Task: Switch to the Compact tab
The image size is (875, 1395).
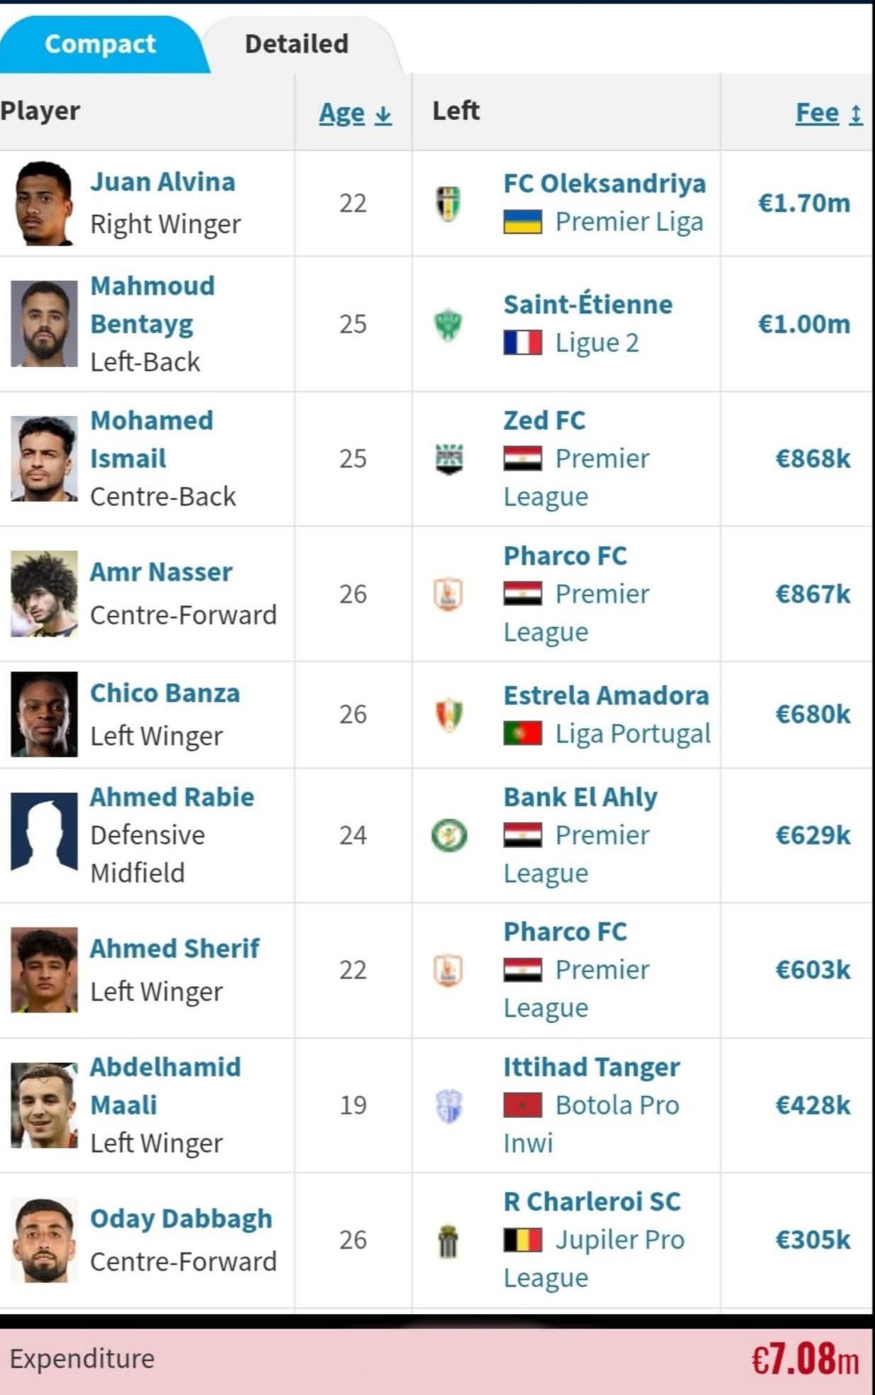Action: click(x=100, y=44)
